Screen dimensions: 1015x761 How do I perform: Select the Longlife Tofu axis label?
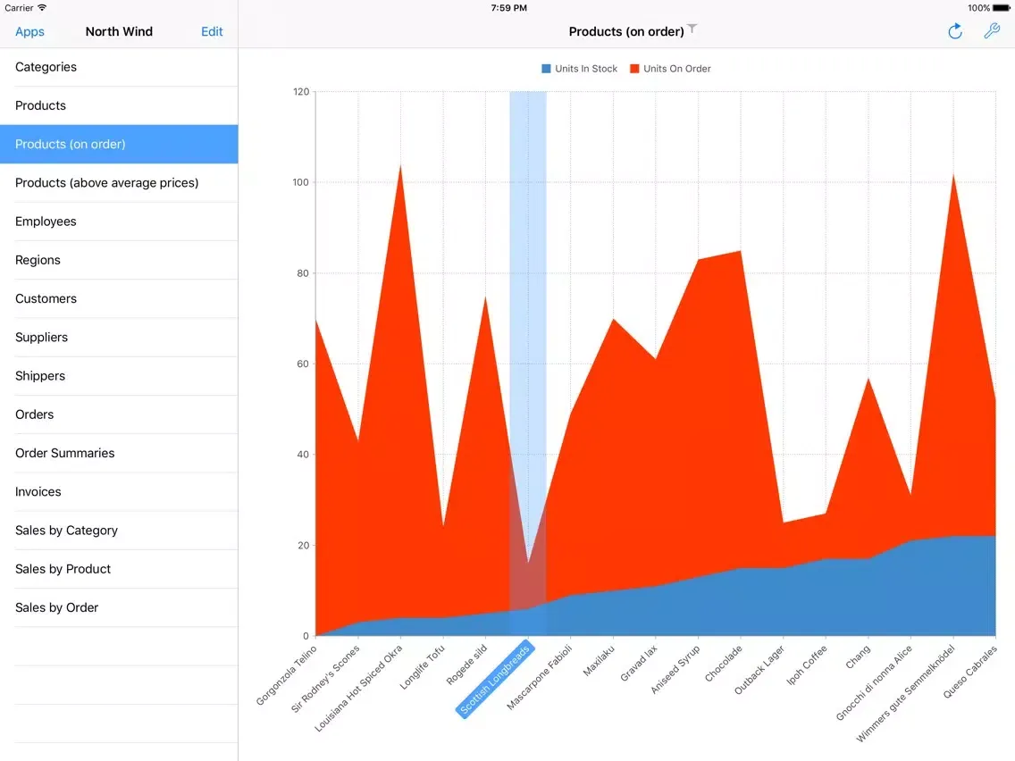coord(422,666)
